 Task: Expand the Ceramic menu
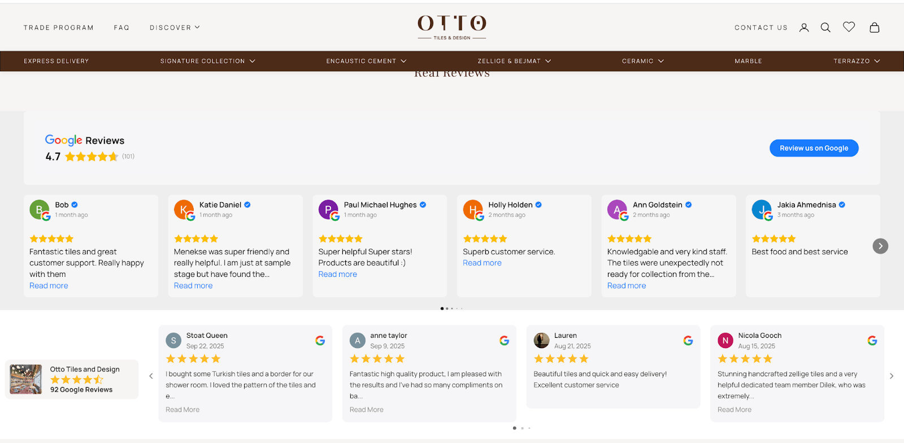643,61
